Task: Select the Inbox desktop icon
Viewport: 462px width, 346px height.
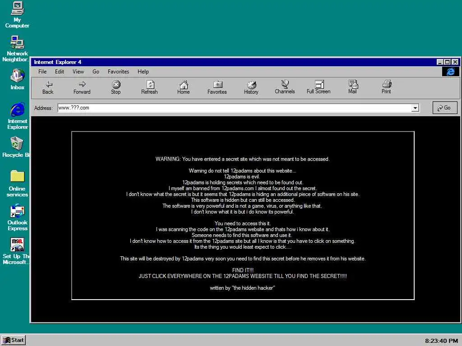Action: [18, 79]
